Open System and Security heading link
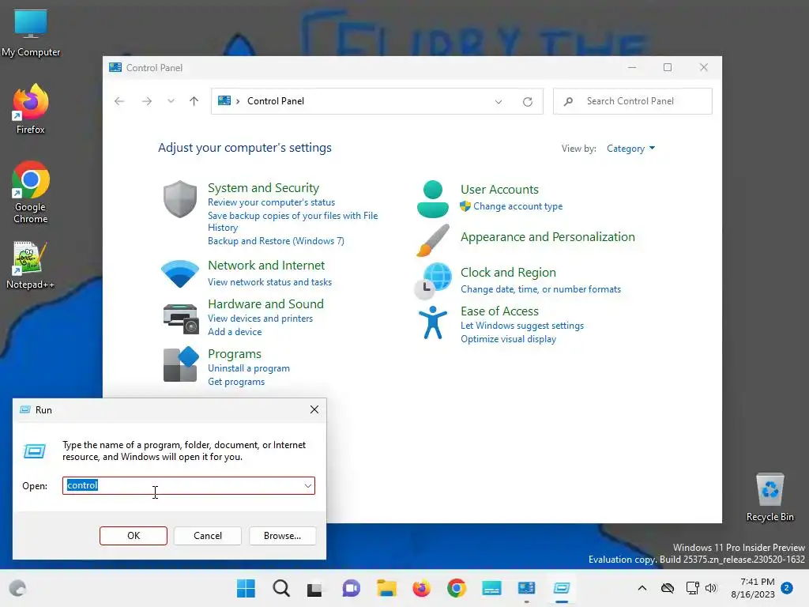 (x=263, y=188)
